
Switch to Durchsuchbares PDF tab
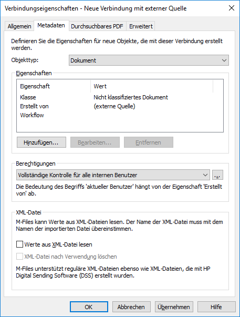click(97, 26)
